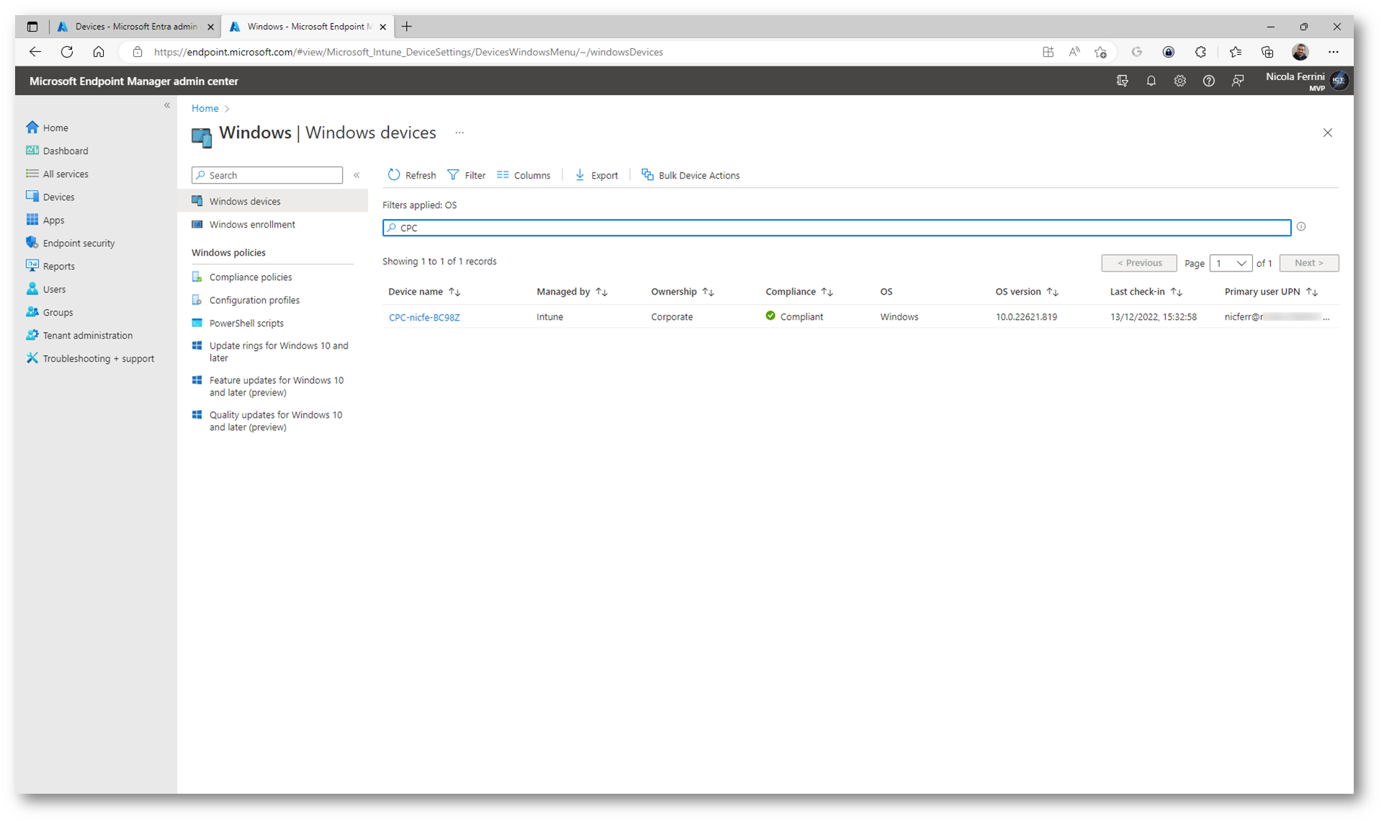Screen dimensions: 1384x824
Task: Click the help question mark icon
Action: click(1208, 81)
